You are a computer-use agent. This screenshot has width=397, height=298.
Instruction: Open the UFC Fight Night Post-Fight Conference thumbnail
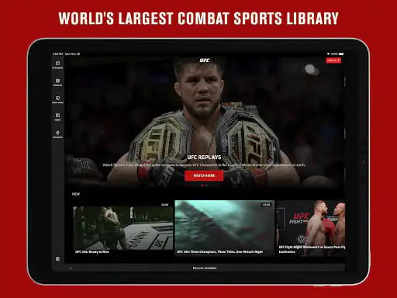311,227
